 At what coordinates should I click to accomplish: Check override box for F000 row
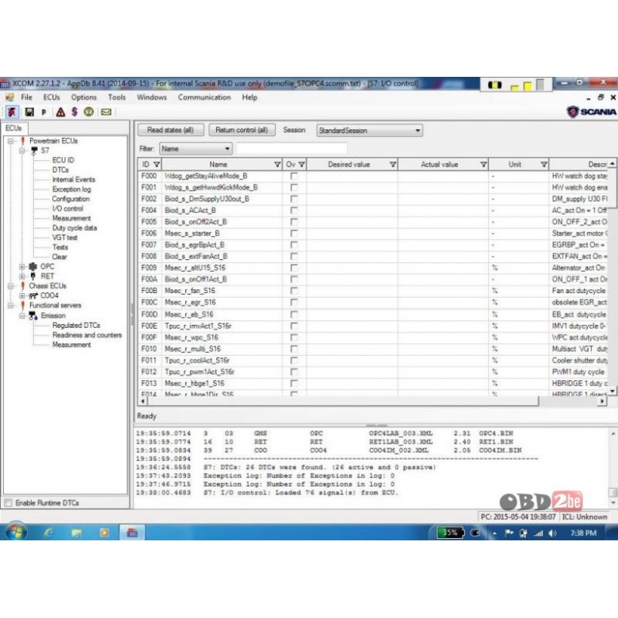pos(294,176)
